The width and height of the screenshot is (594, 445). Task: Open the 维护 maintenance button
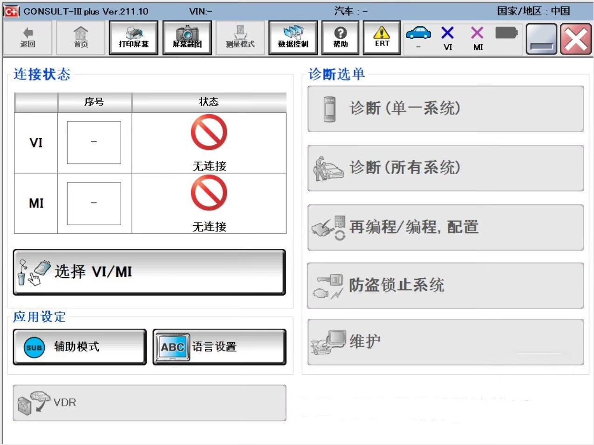point(445,342)
